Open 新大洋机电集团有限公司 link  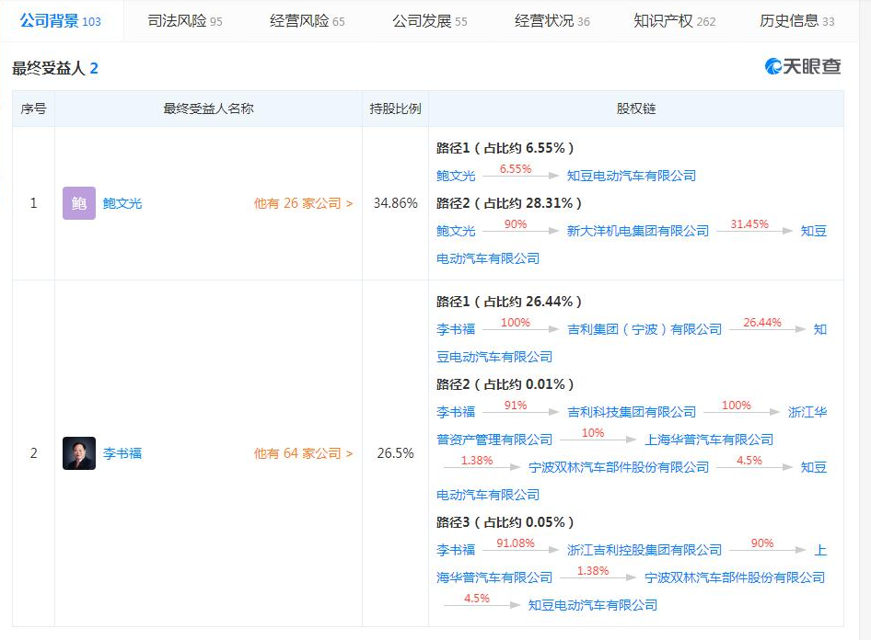(x=638, y=231)
